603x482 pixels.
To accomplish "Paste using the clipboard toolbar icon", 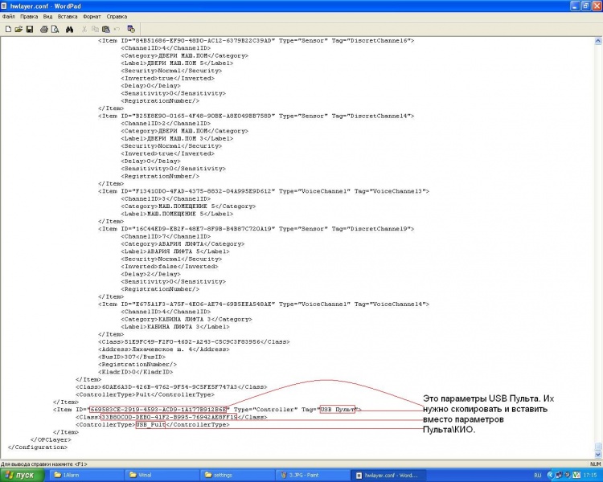I will pyautogui.click(x=106, y=29).
